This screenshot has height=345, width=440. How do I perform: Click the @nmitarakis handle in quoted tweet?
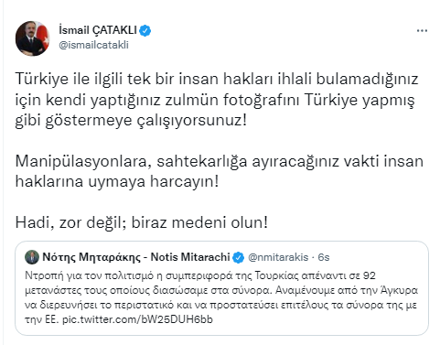tap(278, 257)
